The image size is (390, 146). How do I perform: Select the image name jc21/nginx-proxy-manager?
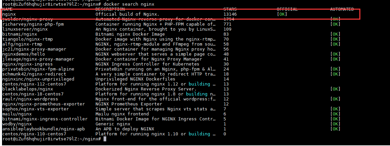point(34,49)
